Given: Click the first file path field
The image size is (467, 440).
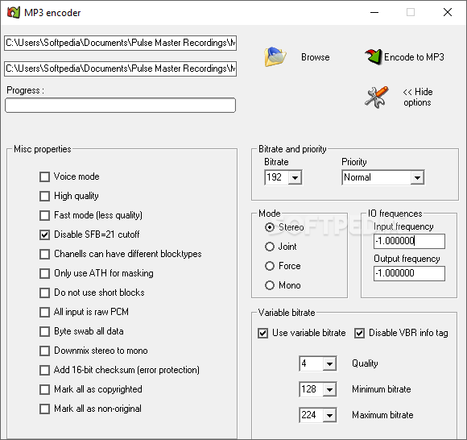Looking at the screenshot, I should pyautogui.click(x=120, y=43).
